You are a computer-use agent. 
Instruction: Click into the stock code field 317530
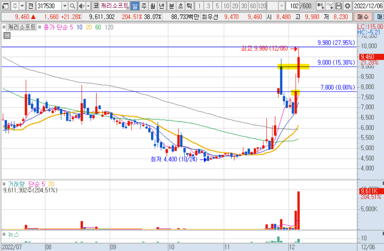[49, 6]
